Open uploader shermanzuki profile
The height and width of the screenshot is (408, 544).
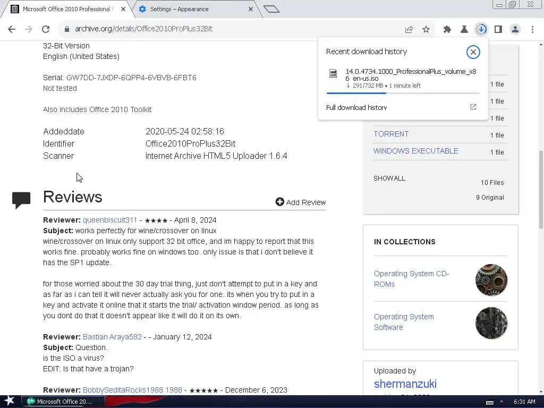[x=405, y=384]
